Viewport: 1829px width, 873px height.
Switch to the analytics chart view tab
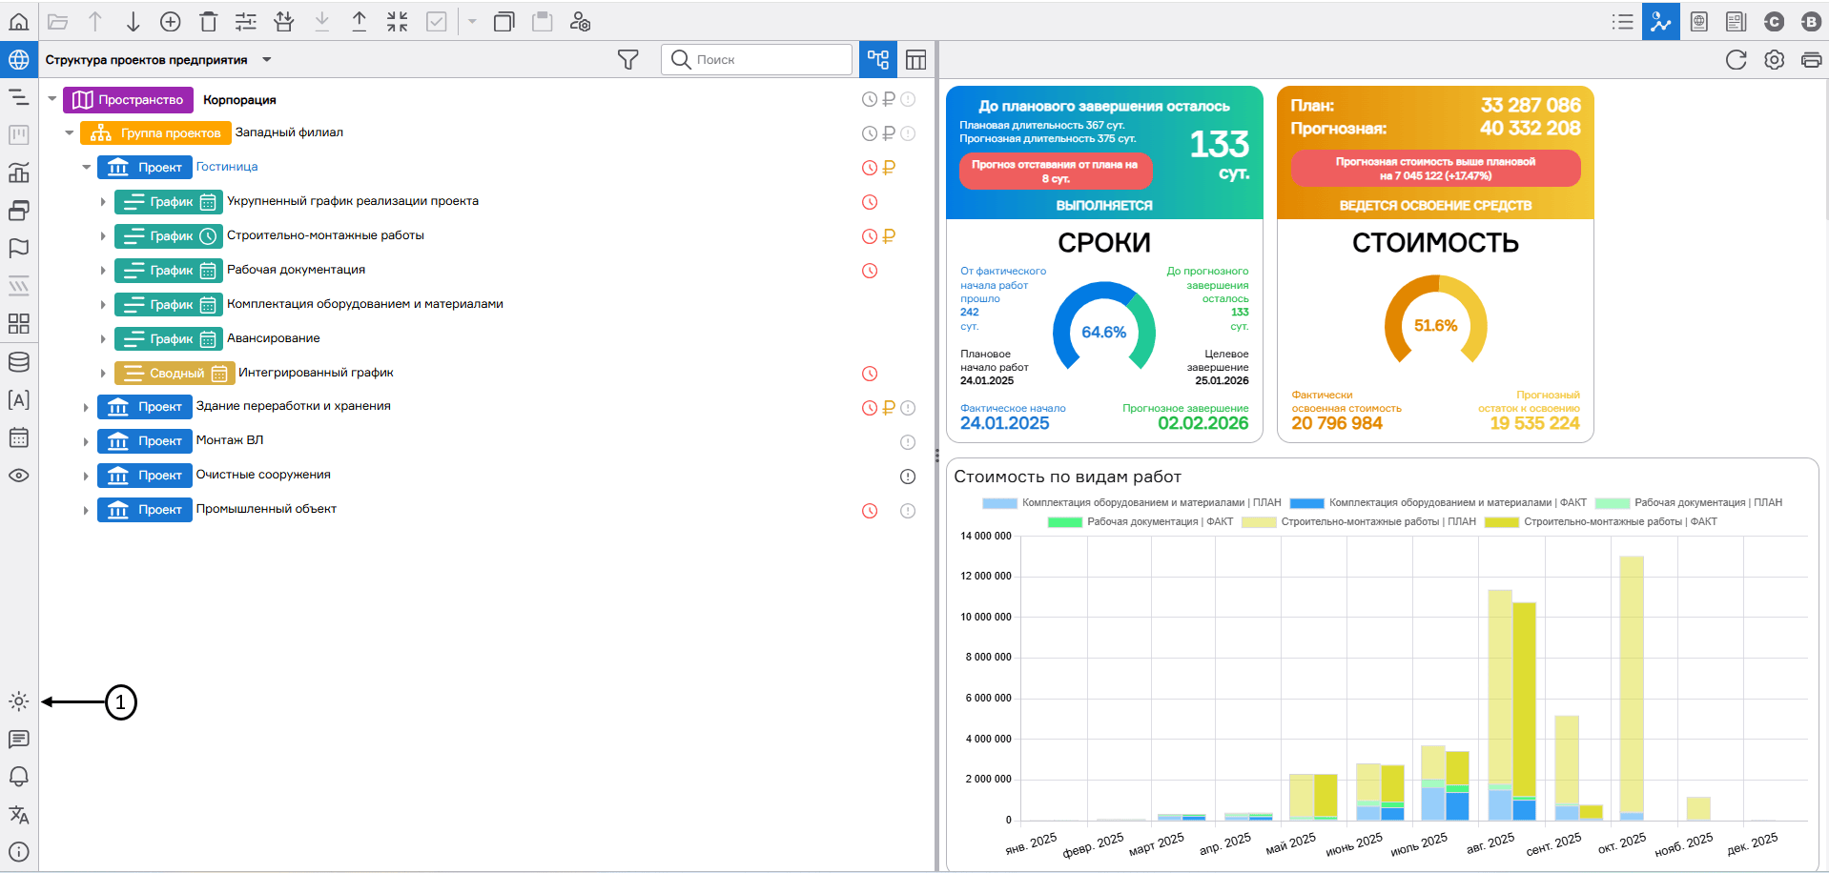1660,22
